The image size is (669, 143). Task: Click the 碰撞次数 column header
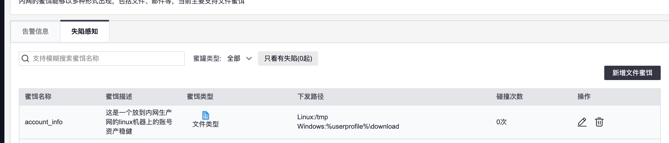pos(510,97)
